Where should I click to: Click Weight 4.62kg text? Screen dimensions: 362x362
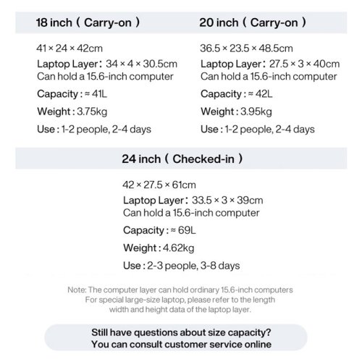[x=159, y=248]
